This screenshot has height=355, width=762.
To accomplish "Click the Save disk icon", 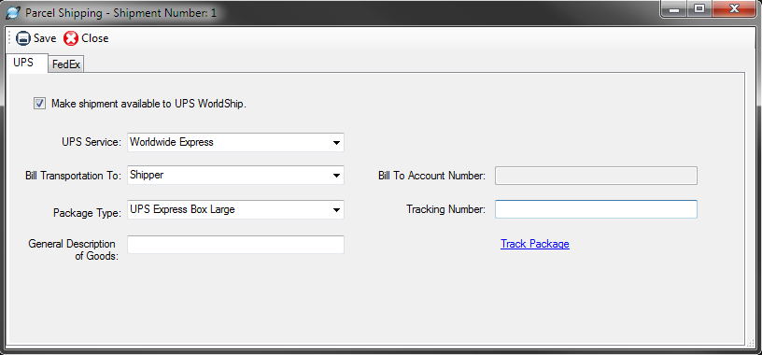I will [23, 38].
